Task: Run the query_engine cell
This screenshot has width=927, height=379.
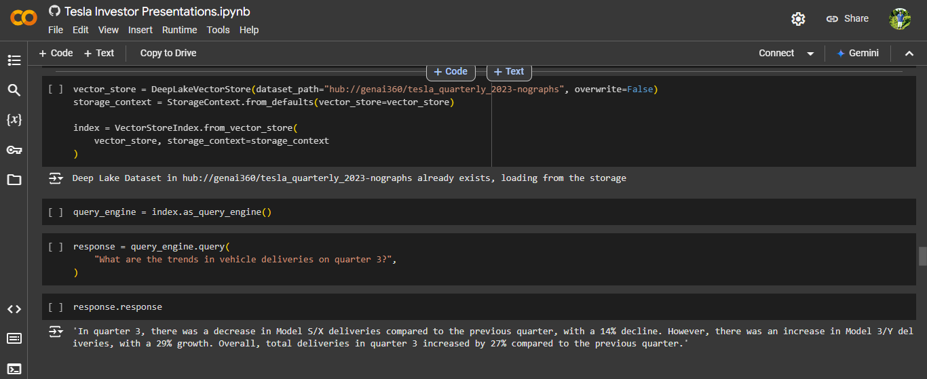Action: 56,212
